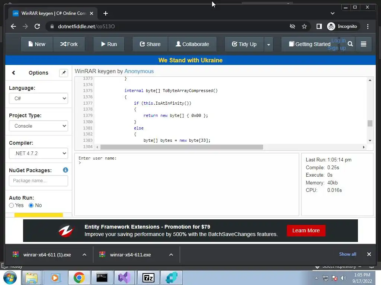
Task: Expand the Tidy Up dropdown arrow
Action: pos(269,45)
